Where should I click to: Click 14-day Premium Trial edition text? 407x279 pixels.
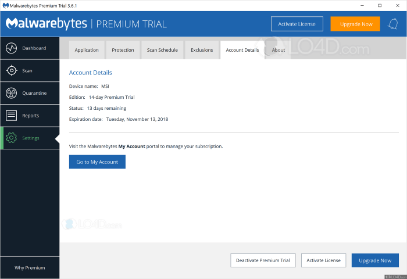[112, 97]
